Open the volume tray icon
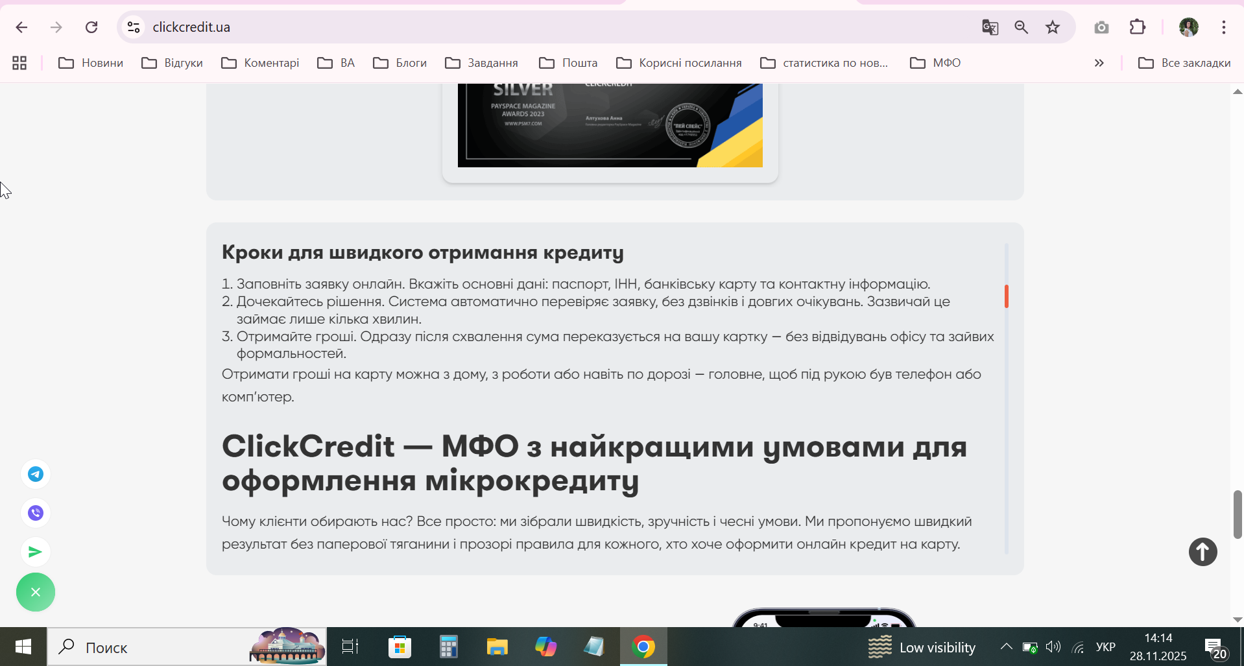The height and width of the screenshot is (666, 1244). point(1053,647)
